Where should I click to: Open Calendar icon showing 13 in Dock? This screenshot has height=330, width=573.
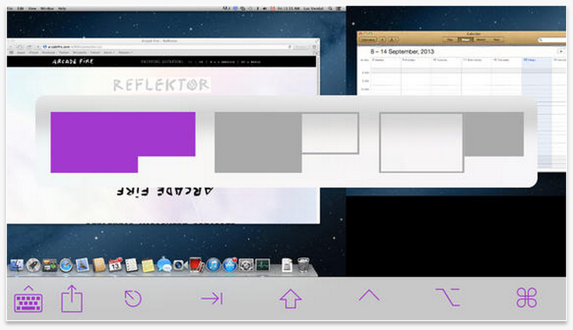115,265
